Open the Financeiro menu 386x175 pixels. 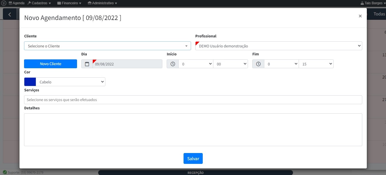69,3
